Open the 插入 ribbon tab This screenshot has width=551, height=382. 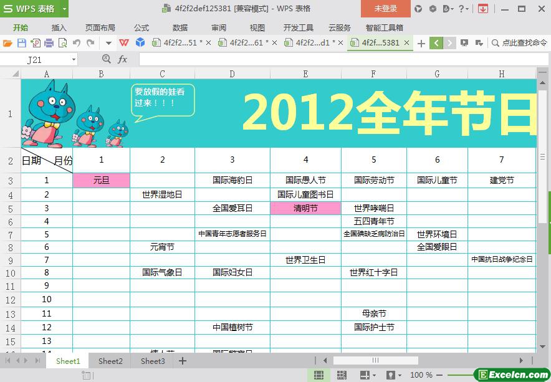pos(59,28)
